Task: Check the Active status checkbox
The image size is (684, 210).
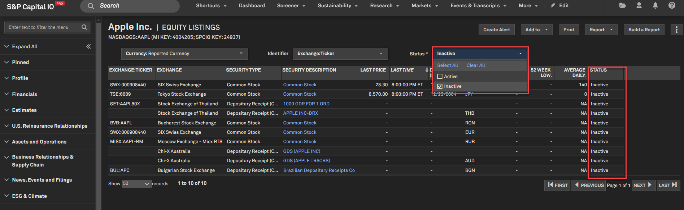Action: coord(440,76)
